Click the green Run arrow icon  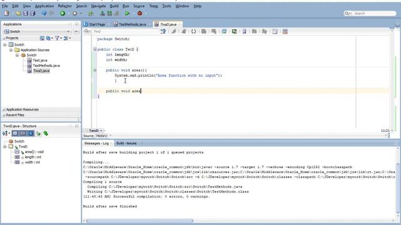[x=127, y=13]
